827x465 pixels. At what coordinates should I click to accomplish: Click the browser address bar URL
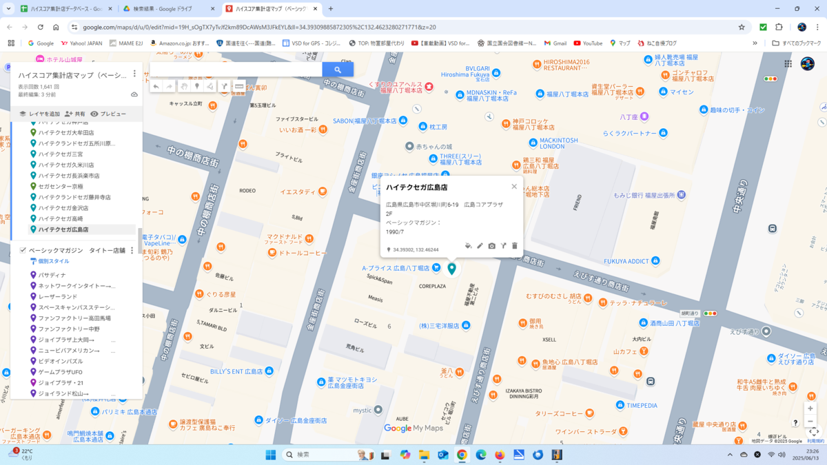pos(259,27)
